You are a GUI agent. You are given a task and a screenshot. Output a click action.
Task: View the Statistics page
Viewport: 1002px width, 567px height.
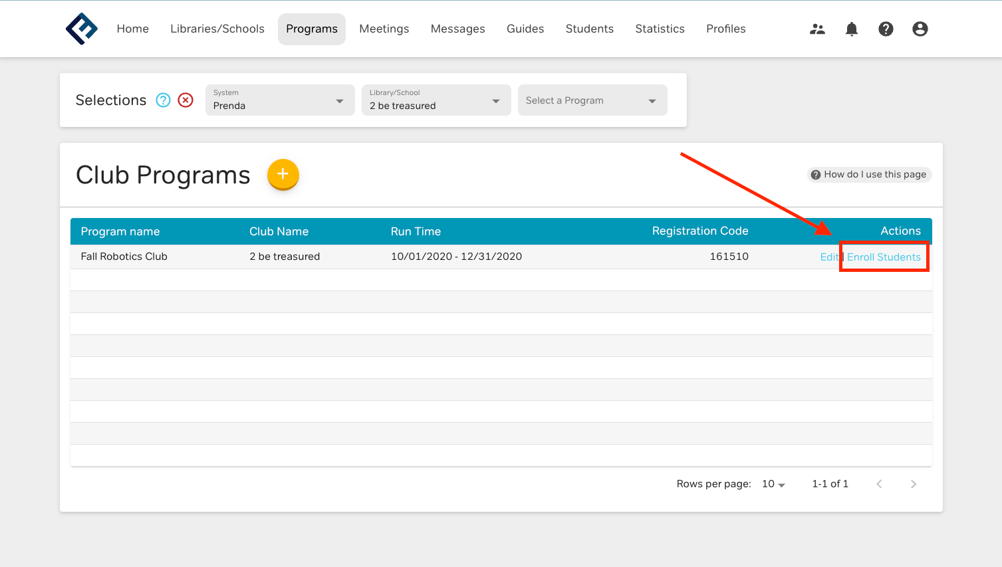pos(660,29)
